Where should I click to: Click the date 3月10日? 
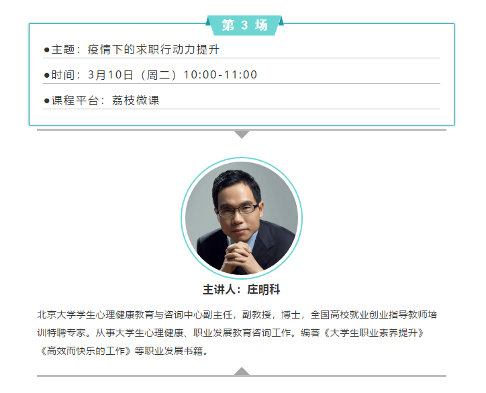click(x=111, y=75)
